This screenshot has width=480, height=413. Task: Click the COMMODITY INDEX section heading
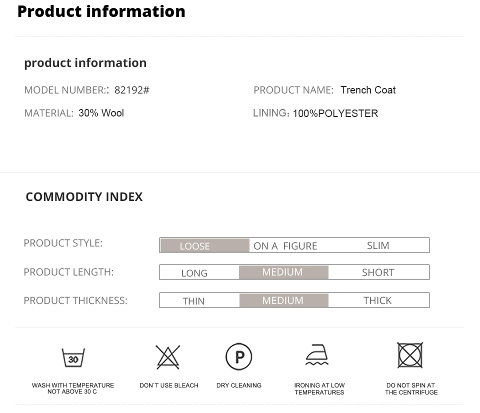pos(84,197)
